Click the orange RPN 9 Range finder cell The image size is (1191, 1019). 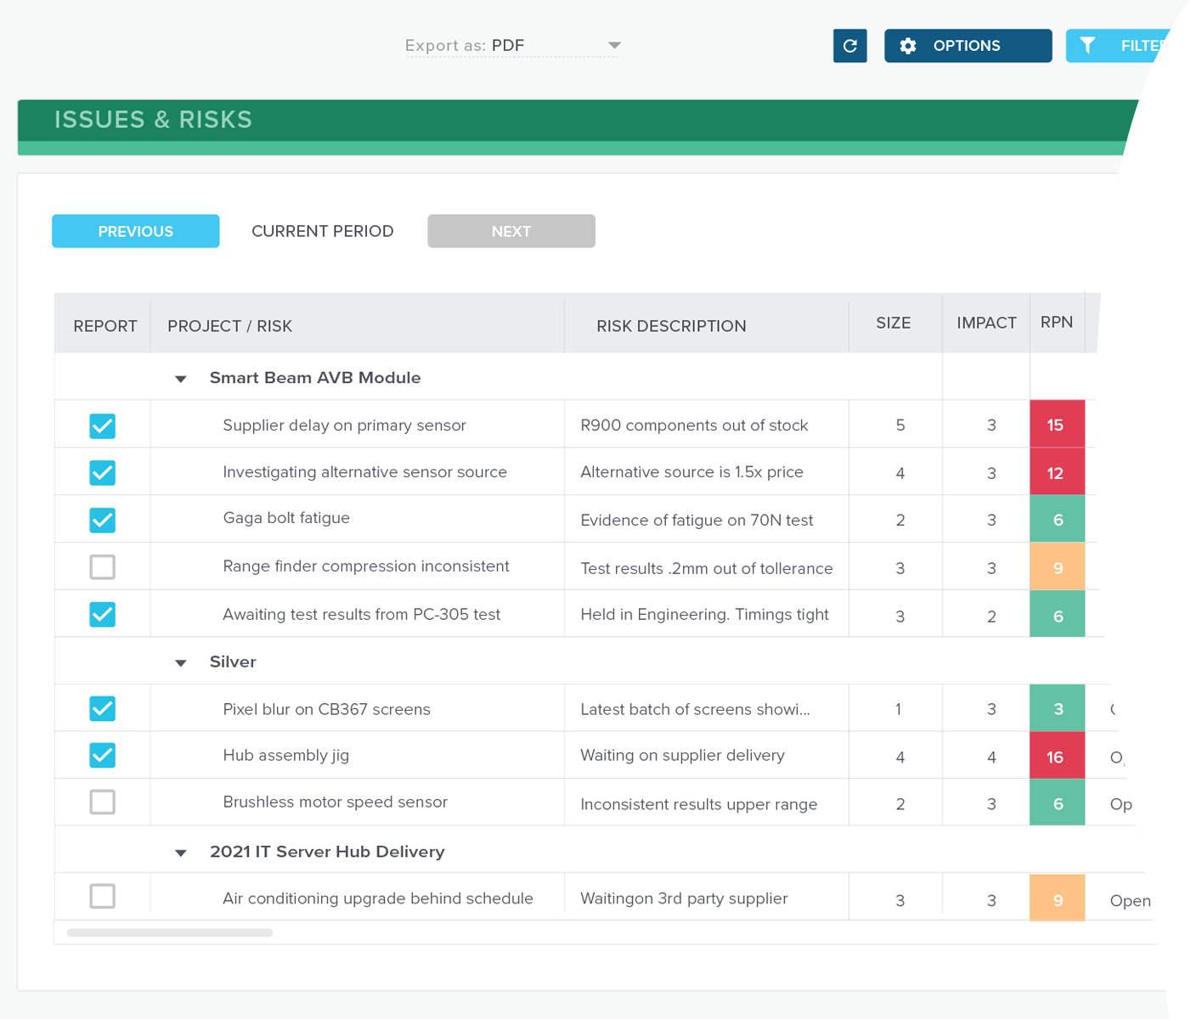[x=1057, y=567]
